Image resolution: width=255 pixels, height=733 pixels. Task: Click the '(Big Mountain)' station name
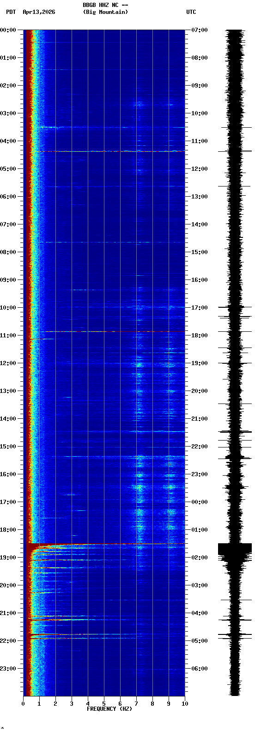click(x=106, y=12)
